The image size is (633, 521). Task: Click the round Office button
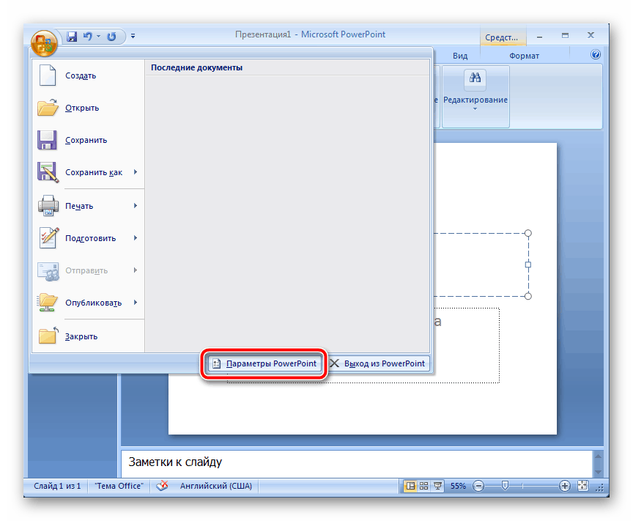(x=45, y=41)
